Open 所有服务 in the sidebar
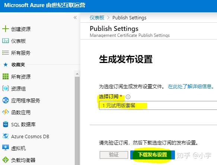The width and height of the screenshot is (217, 165). 21,53
